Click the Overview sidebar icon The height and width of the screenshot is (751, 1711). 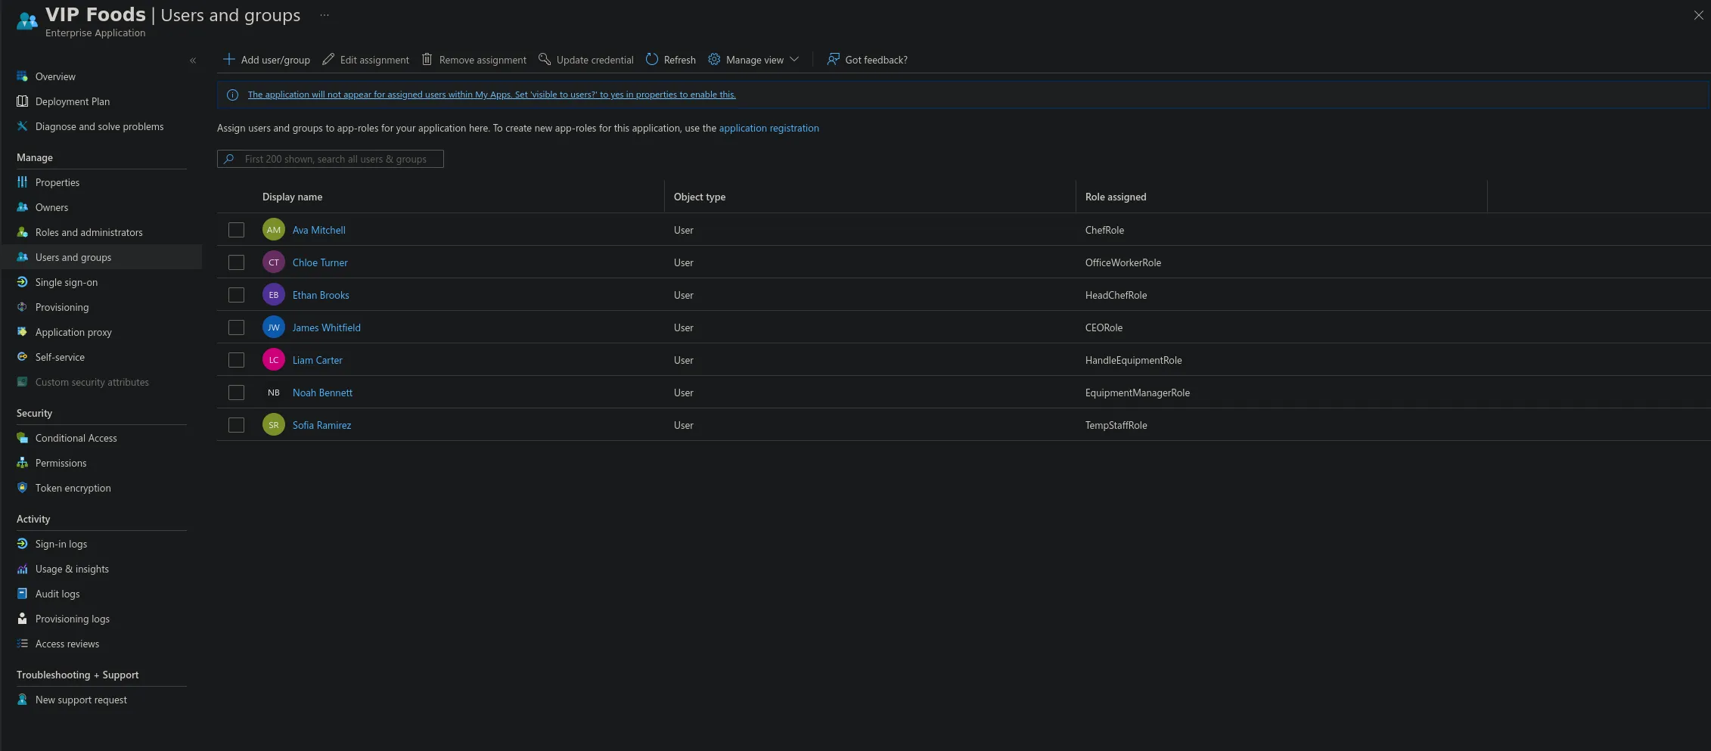click(x=22, y=76)
